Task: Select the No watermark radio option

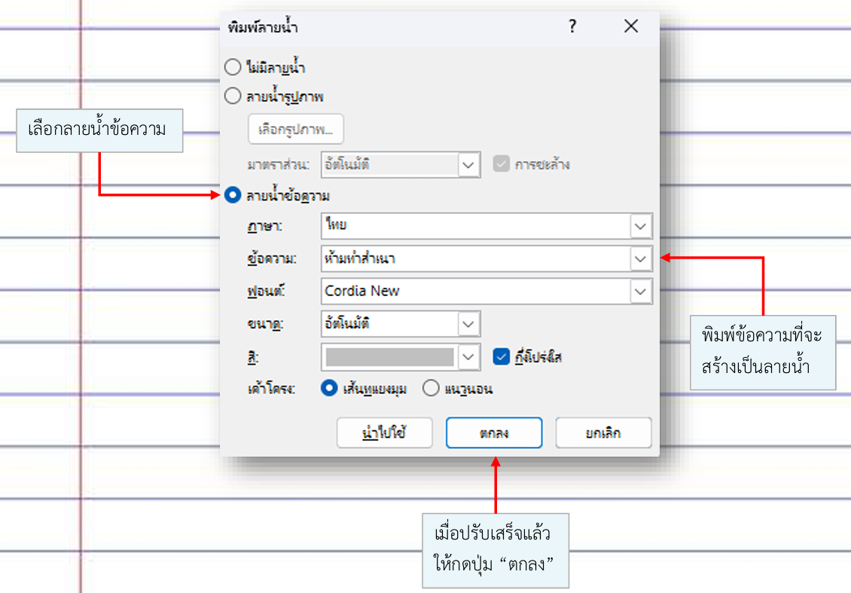Action: tap(233, 67)
